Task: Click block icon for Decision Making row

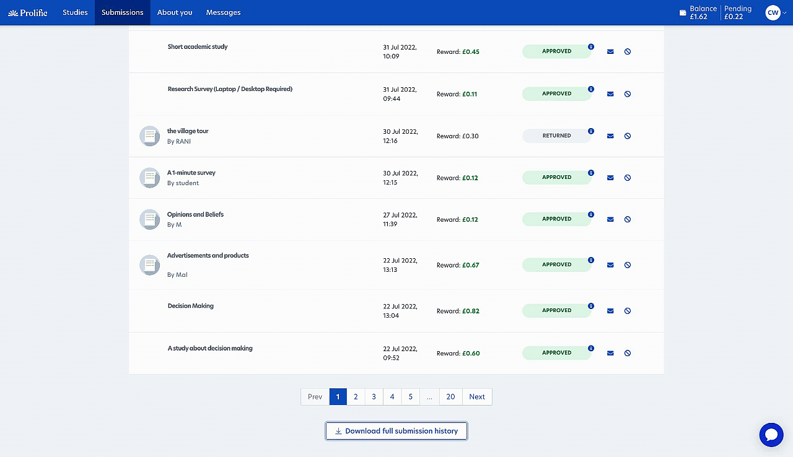Action: (628, 311)
